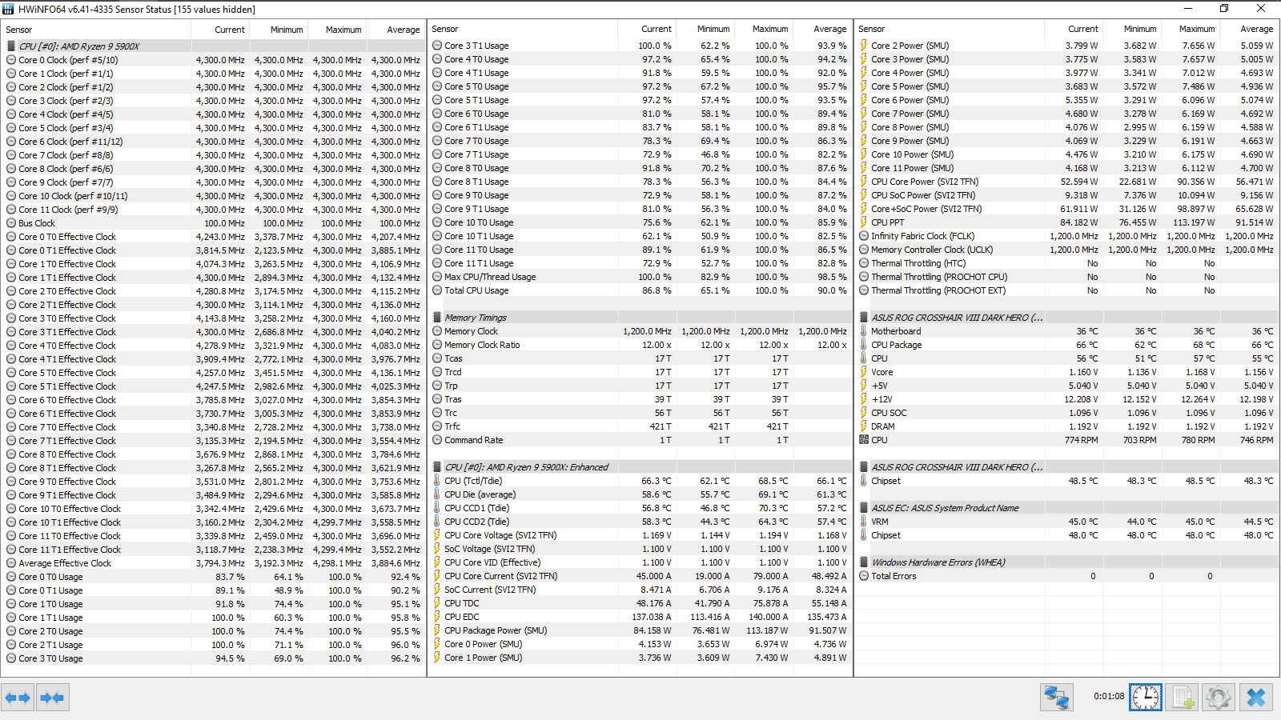The width and height of the screenshot is (1281, 720).
Task: Click the lightning icon beside the Vcore sensor
Action: click(x=864, y=372)
